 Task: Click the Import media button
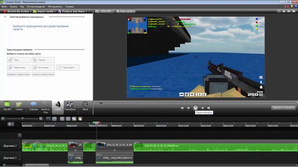click(43, 11)
